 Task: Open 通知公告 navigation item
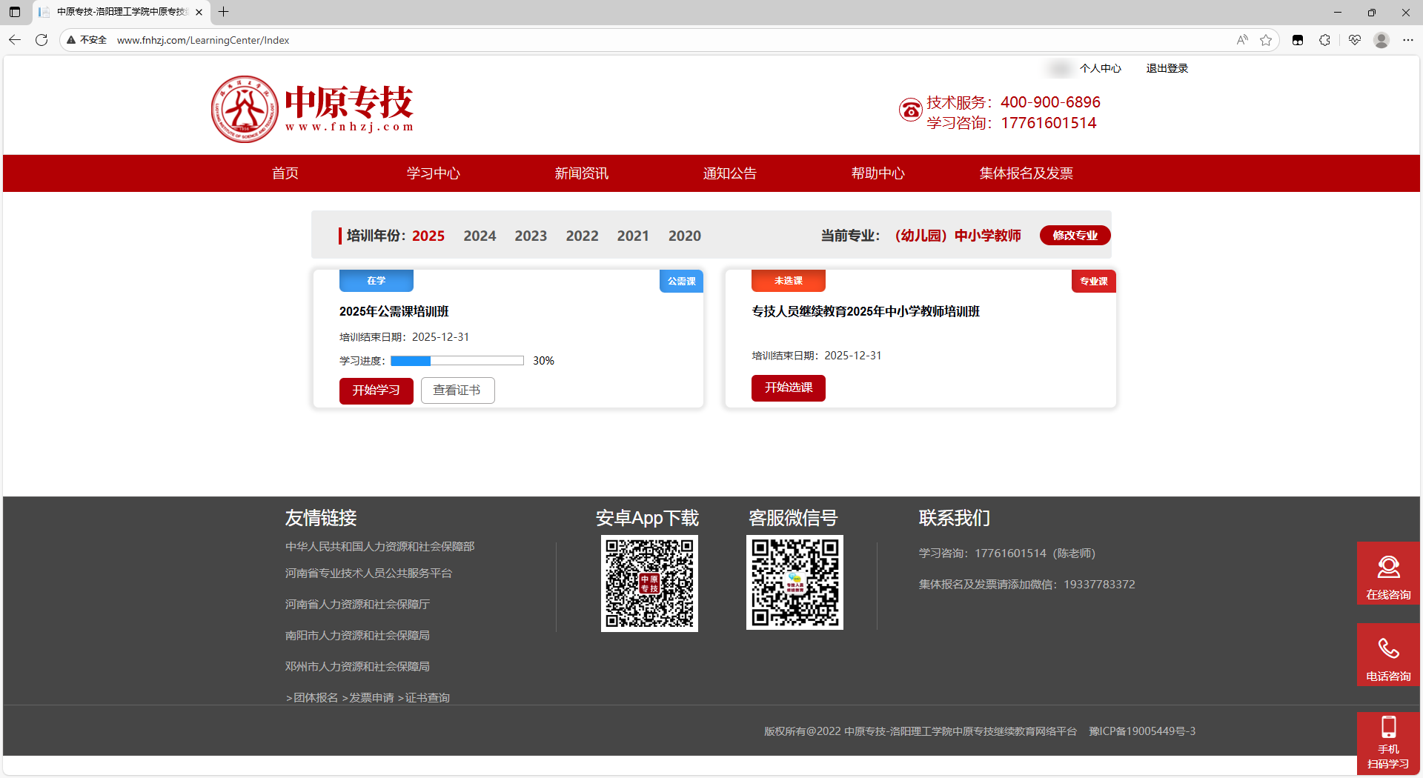click(730, 173)
